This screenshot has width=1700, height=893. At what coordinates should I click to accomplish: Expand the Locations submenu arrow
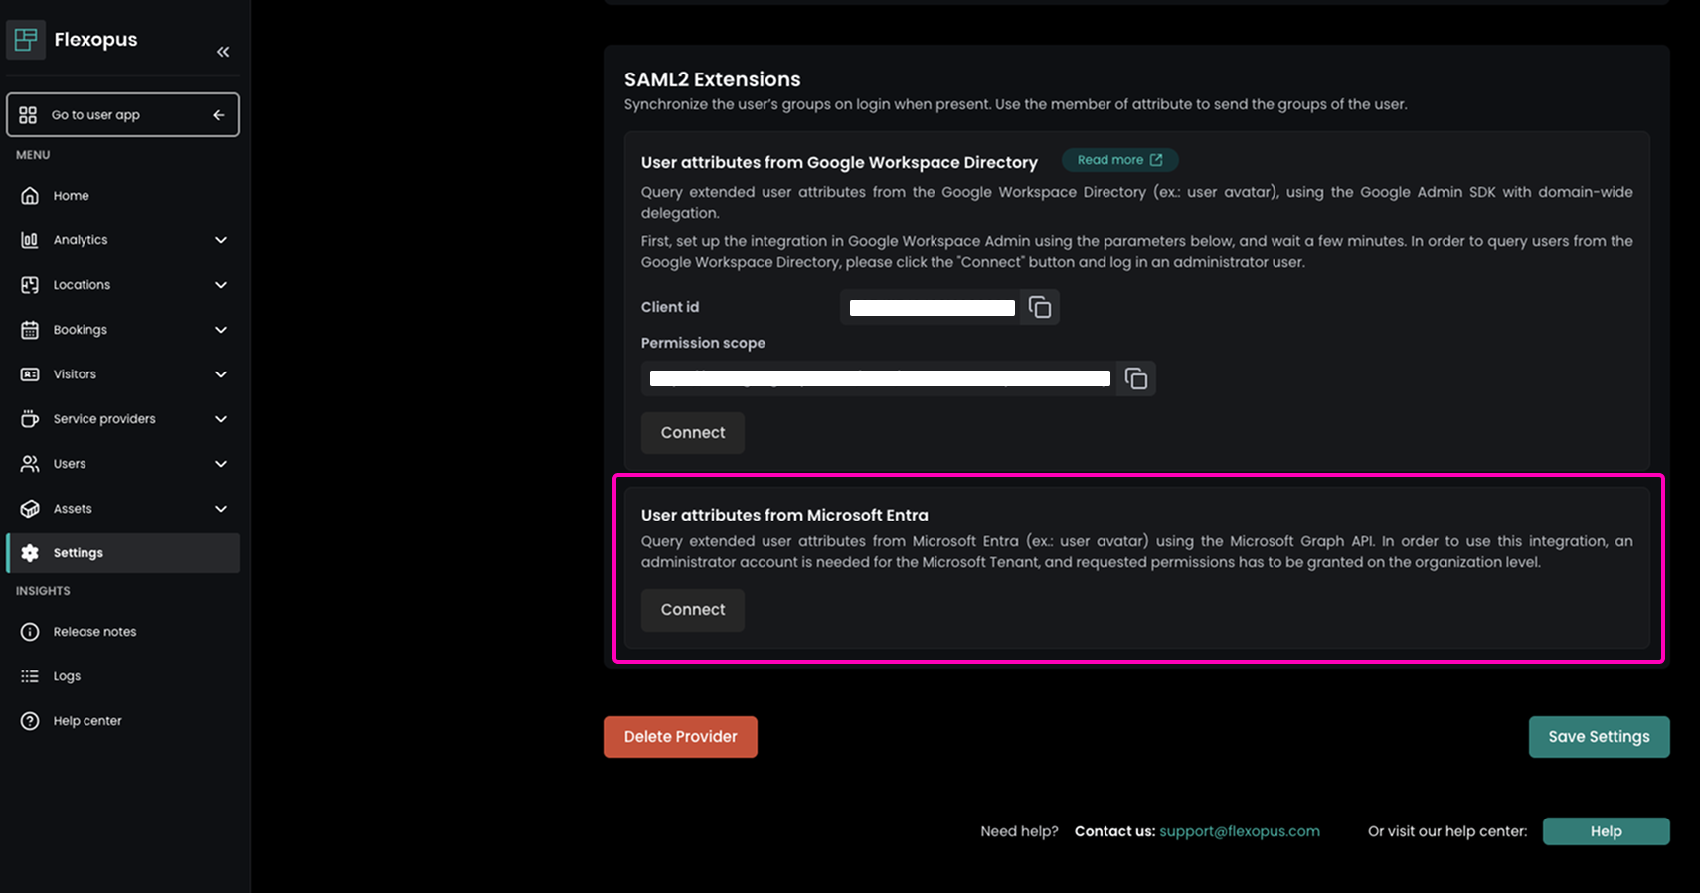(221, 285)
